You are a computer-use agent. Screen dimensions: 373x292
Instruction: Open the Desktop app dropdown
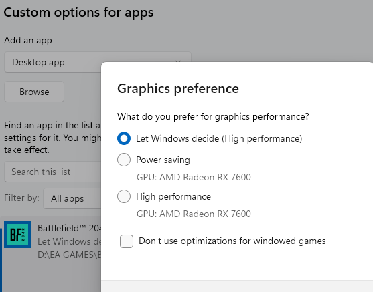pyautogui.click(x=98, y=62)
